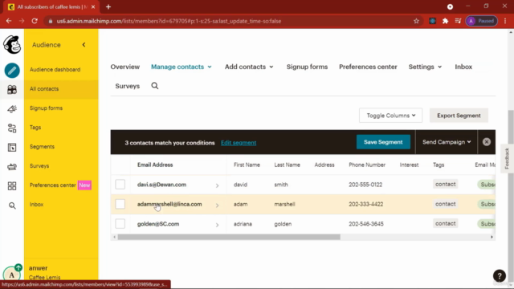The image size is (514, 289).
Task: Check the box for davi.s@Dewan.com
Action: (x=120, y=184)
